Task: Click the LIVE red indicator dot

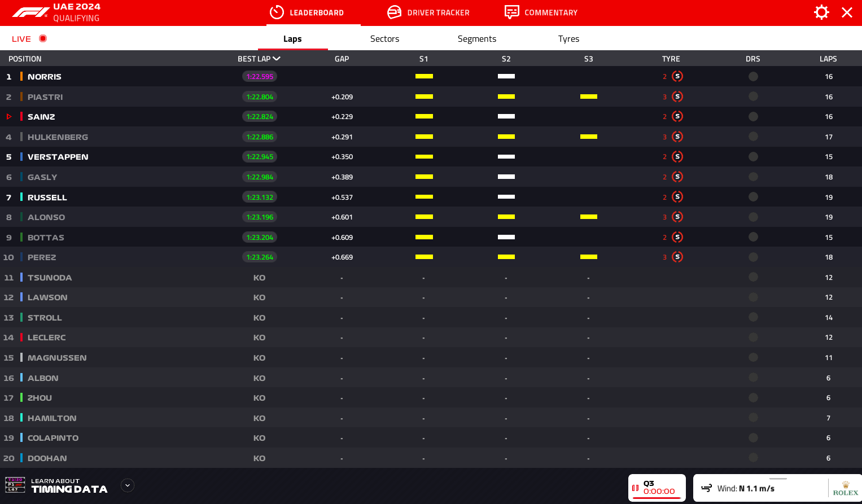Action: [x=43, y=38]
